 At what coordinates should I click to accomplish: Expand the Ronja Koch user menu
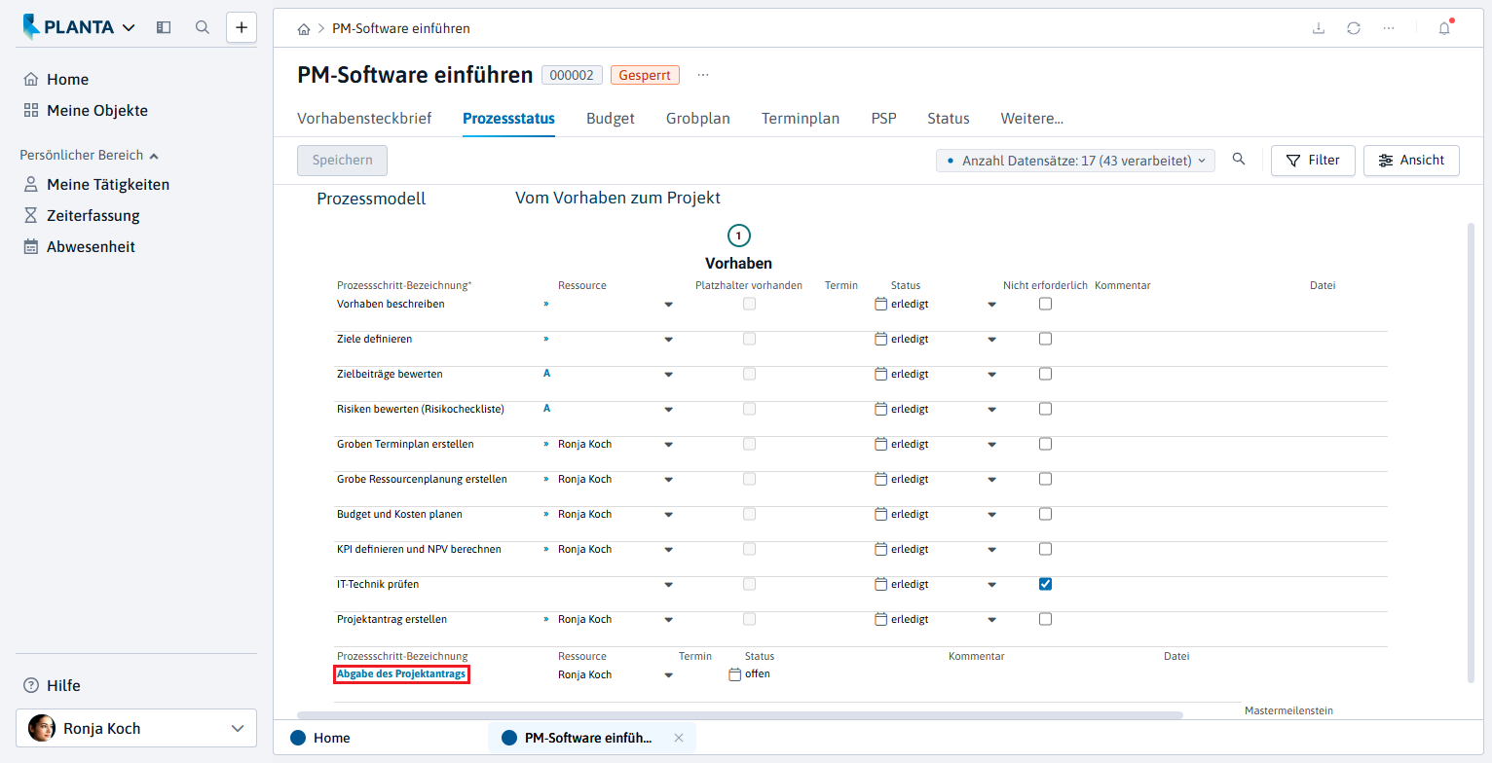pos(136,728)
